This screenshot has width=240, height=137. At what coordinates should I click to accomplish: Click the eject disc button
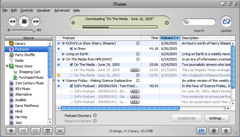[x=227, y=131]
